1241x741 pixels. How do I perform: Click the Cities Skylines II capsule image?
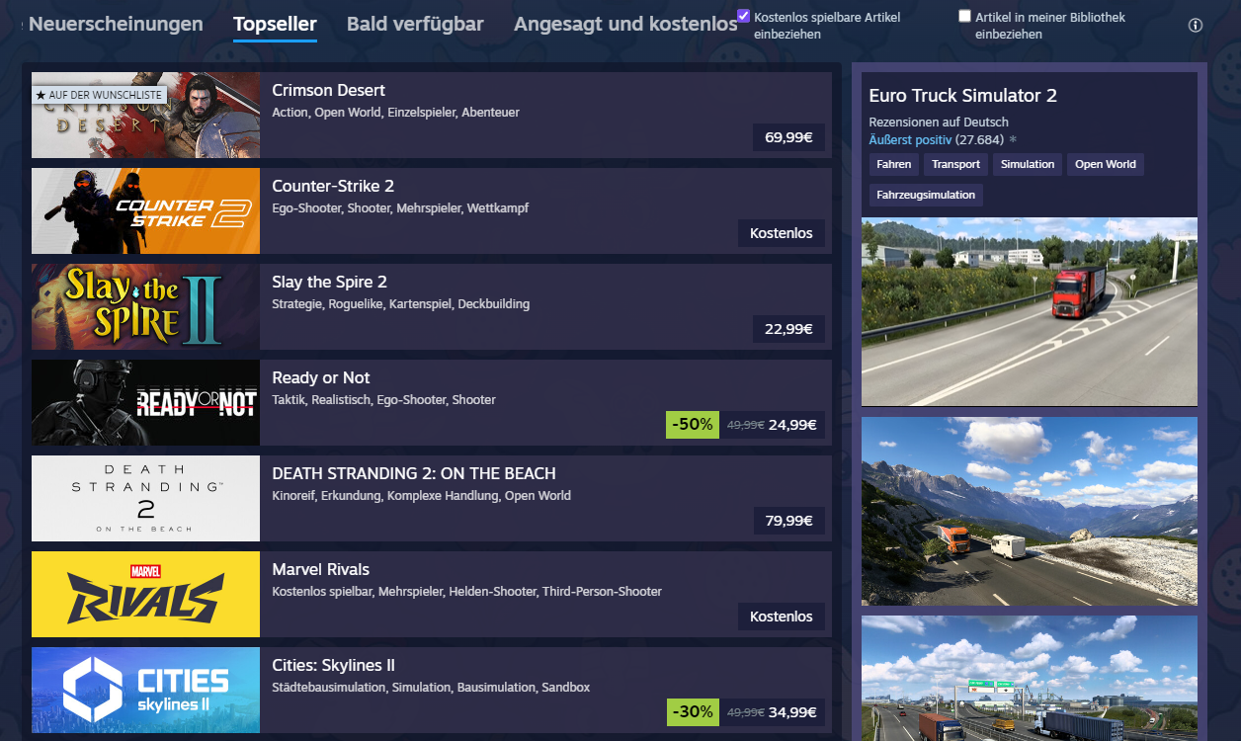click(x=145, y=690)
